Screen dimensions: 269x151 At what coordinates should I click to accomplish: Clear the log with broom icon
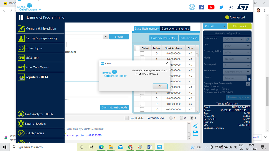coord(195,126)
